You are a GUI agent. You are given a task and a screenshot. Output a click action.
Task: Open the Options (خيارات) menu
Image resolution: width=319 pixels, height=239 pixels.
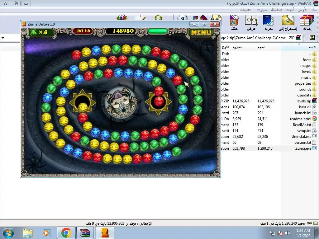click(261, 10)
